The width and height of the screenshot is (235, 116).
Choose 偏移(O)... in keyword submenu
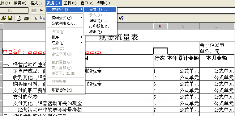click(x=100, y=21)
